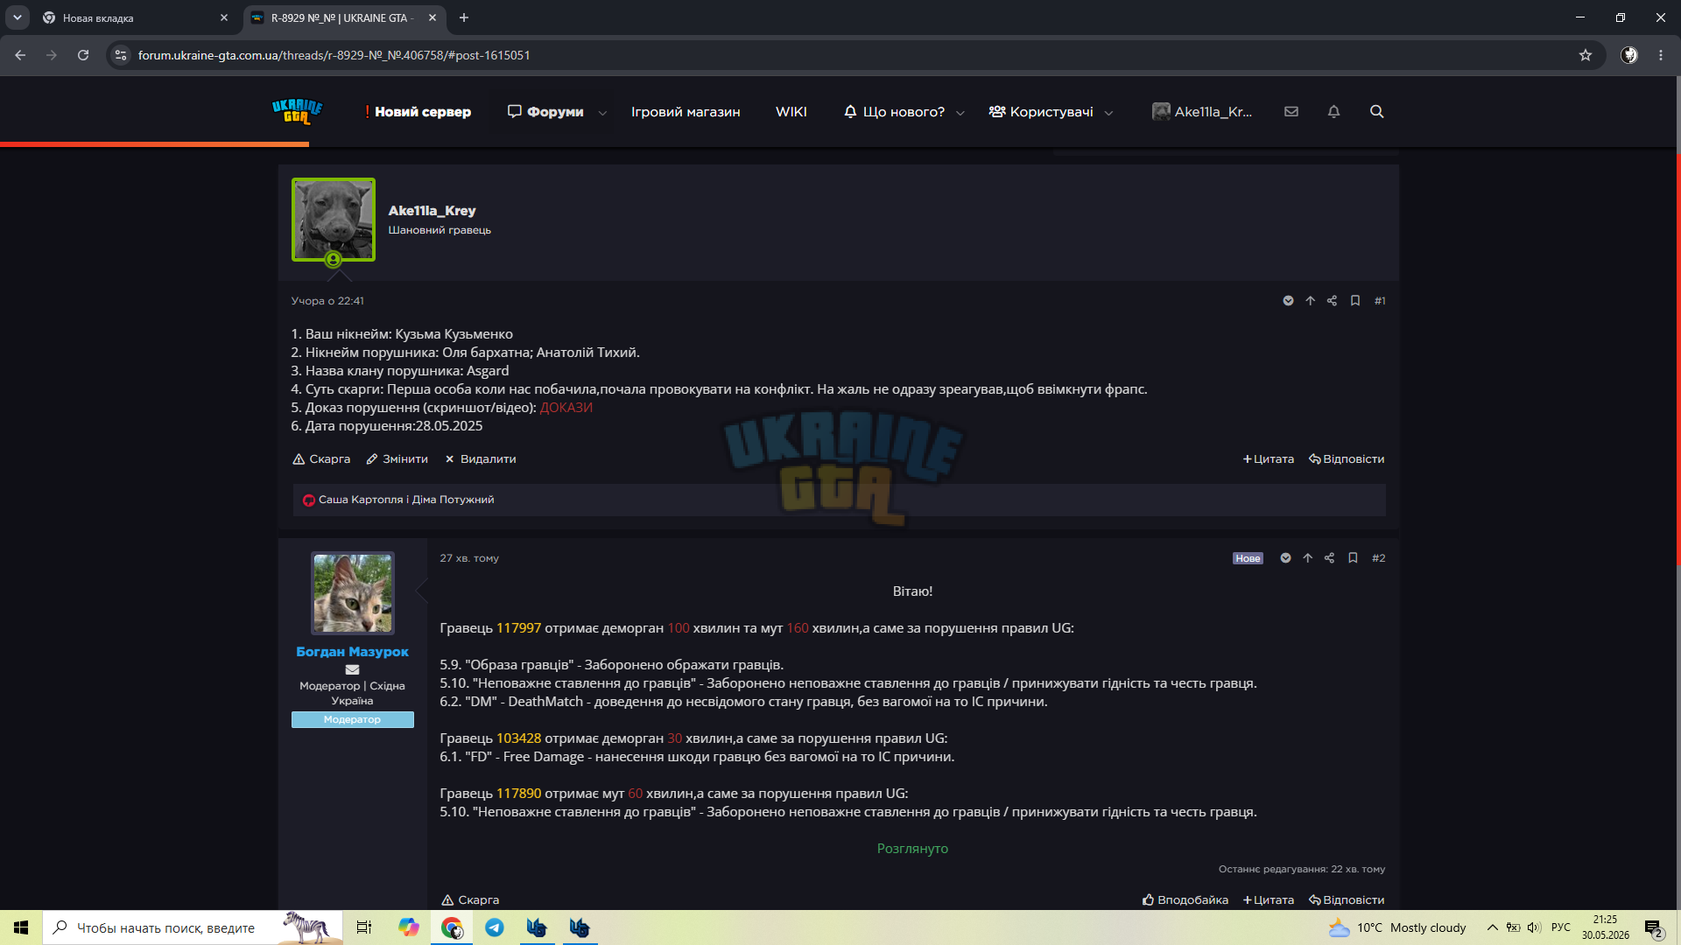1681x945 pixels.
Task: Focus the browser address bar URL
Action: coord(334,55)
